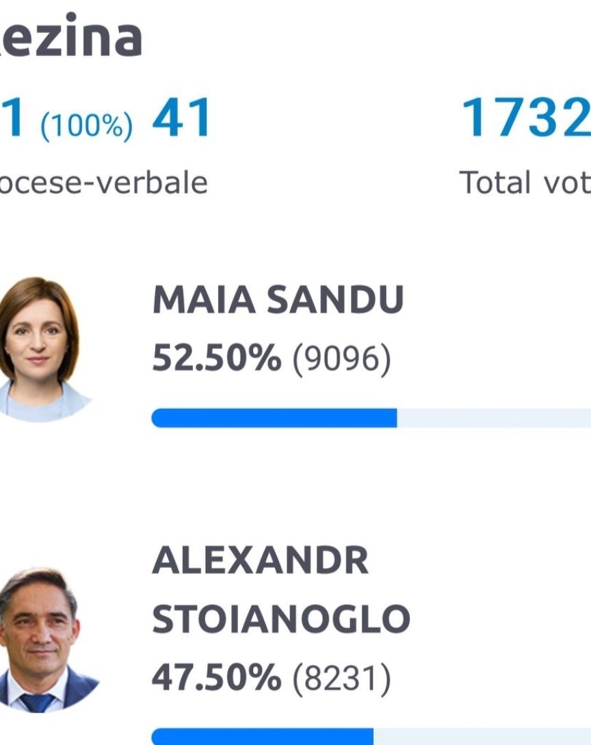Select the Total vot label
The width and height of the screenshot is (591, 745).
(525, 183)
